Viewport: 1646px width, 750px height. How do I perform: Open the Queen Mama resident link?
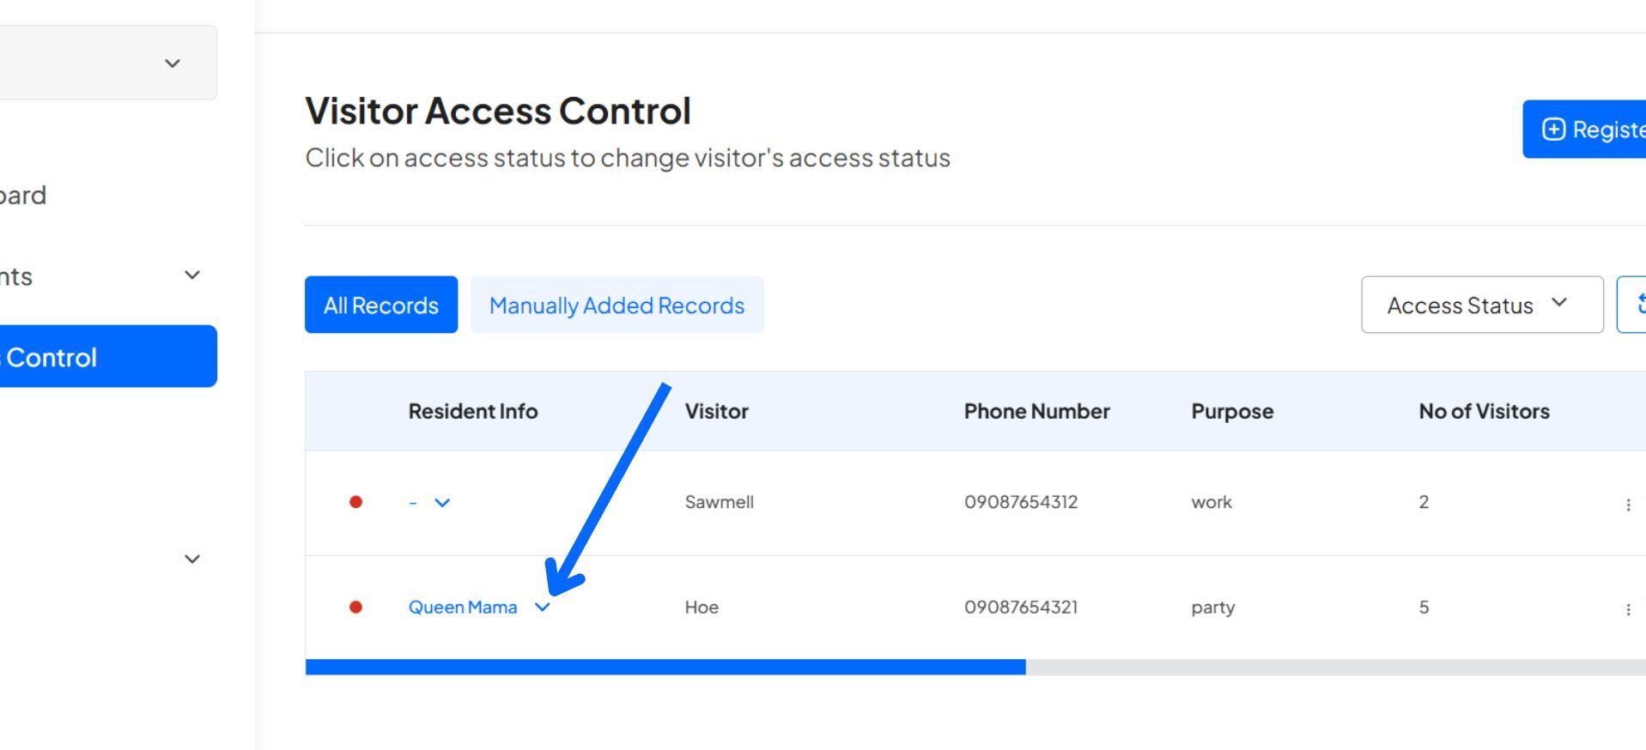(462, 607)
